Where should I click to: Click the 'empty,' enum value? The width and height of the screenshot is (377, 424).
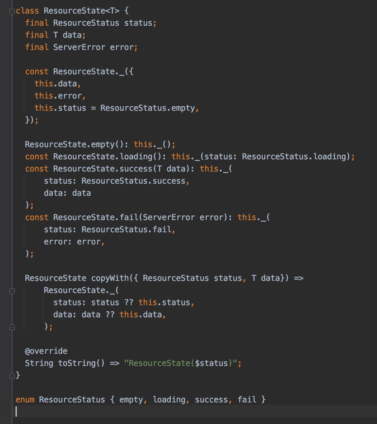[134, 400]
